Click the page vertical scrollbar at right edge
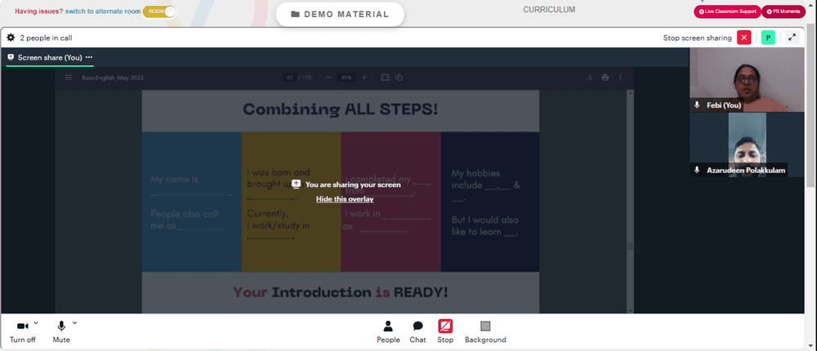Viewport: 817px width, 351px height. point(812,175)
